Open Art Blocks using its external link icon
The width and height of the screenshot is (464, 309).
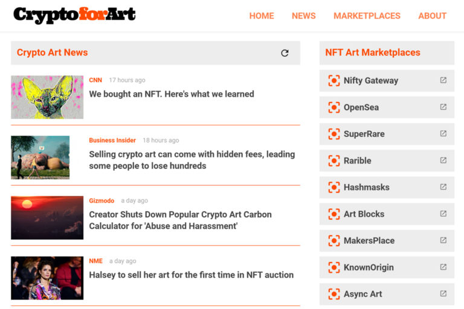click(x=443, y=214)
